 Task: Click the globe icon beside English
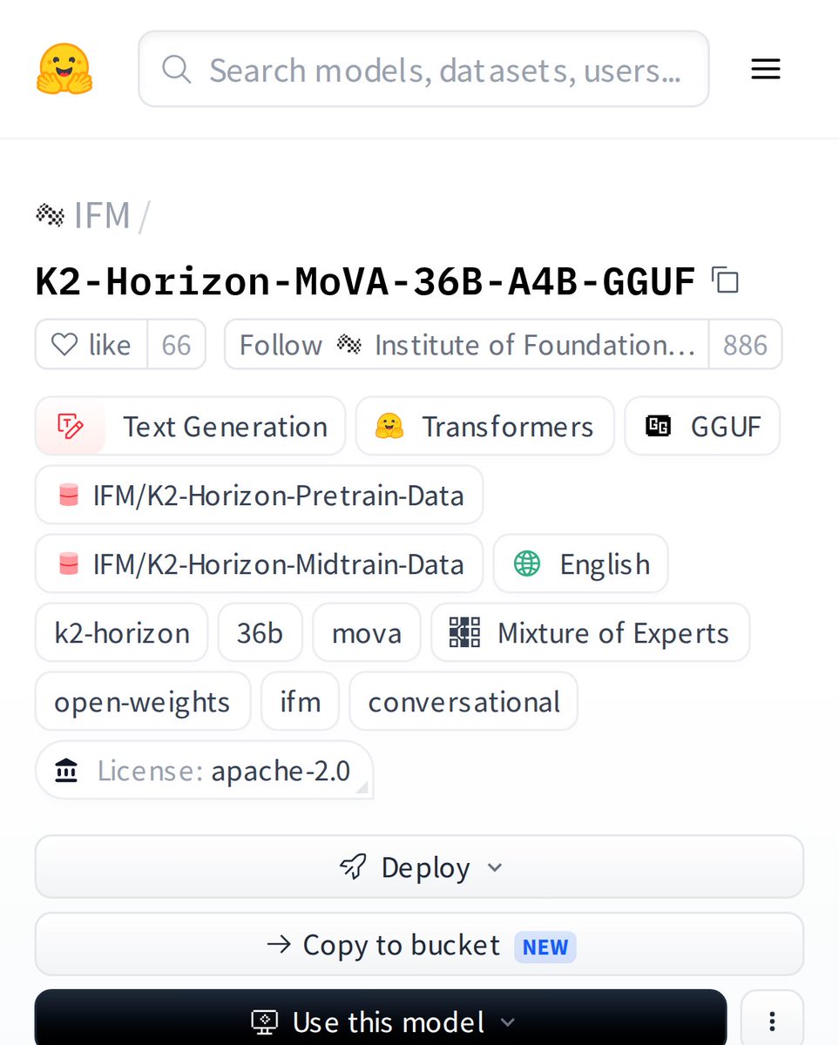click(527, 563)
